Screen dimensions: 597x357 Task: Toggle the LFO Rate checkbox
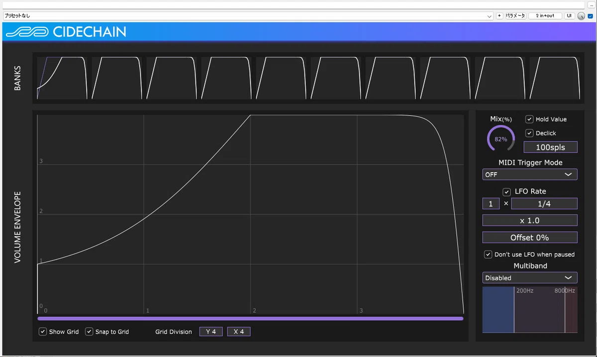click(507, 192)
